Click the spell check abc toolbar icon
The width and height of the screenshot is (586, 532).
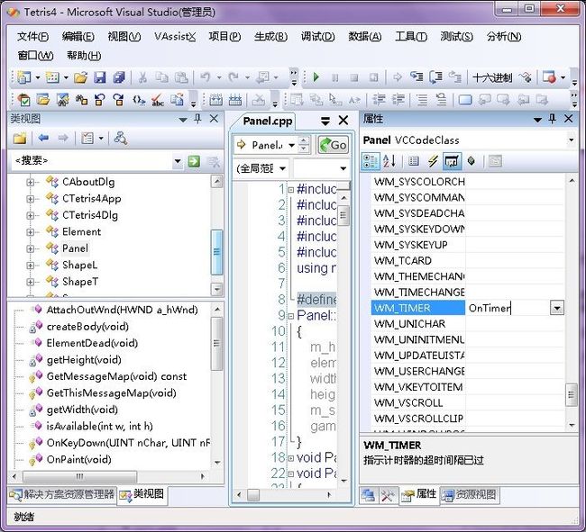click(x=158, y=100)
